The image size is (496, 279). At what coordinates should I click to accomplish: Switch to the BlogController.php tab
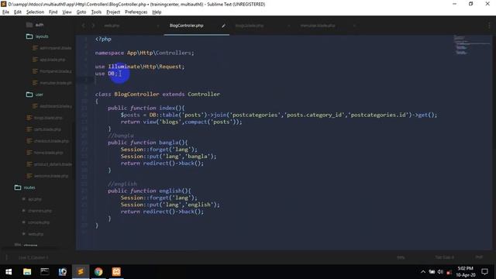tap(186, 26)
